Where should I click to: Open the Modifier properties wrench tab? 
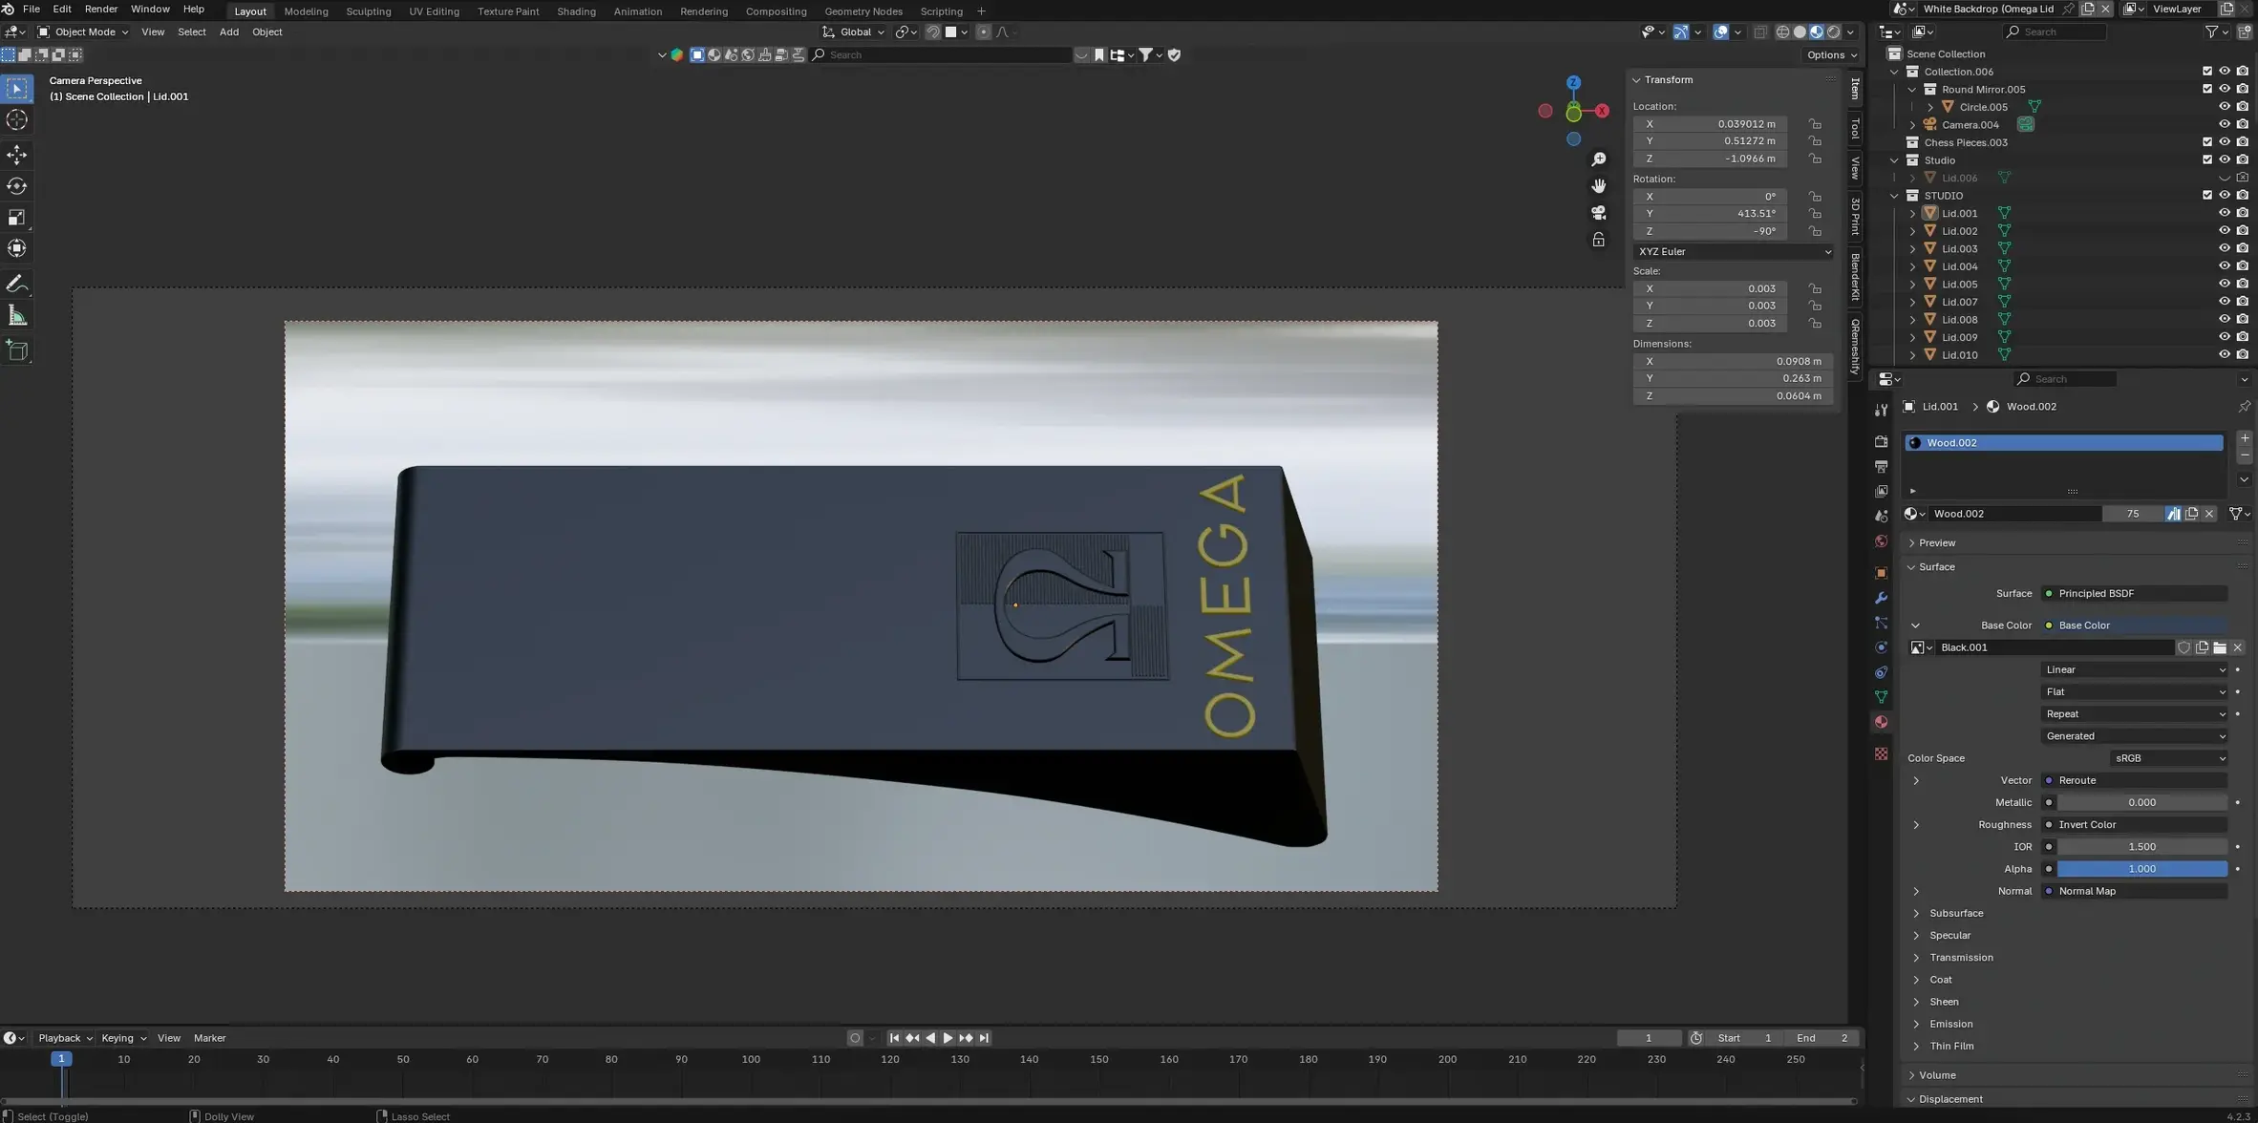click(1880, 597)
